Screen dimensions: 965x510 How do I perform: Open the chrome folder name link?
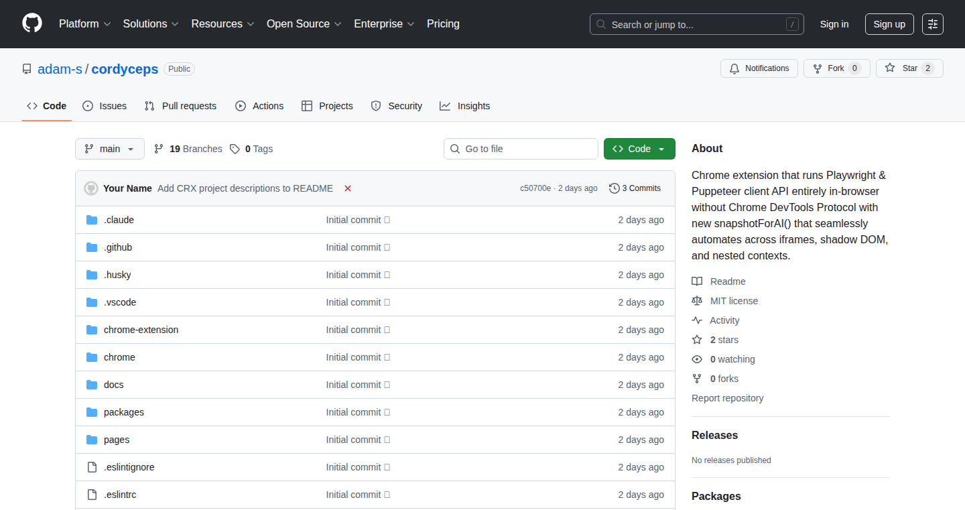119,357
